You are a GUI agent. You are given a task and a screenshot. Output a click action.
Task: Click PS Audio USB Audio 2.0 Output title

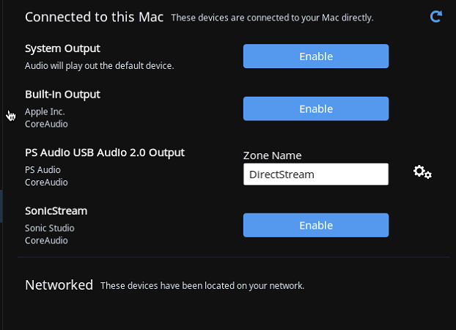[x=105, y=153]
